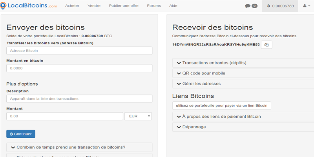This screenshot has width=314, height=157.
Task: Expand Gérer les adresses section
Action: 243,84
